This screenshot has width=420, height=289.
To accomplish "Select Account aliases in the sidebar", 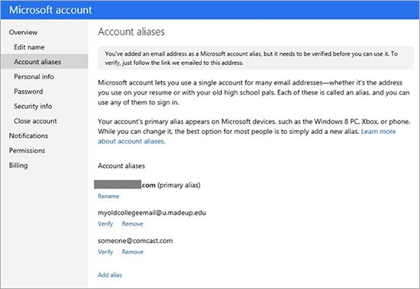I will (x=44, y=62).
